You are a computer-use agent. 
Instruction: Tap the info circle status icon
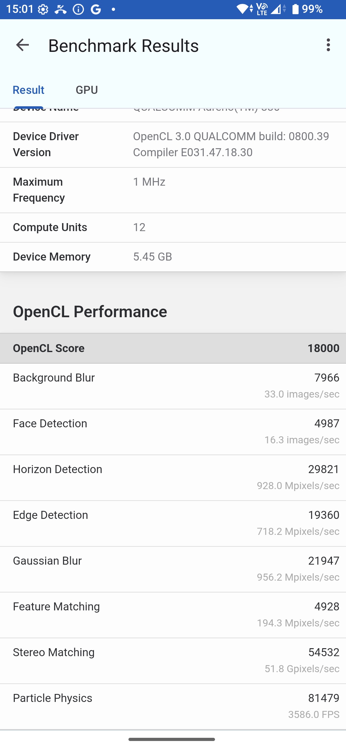pyautogui.click(x=78, y=9)
